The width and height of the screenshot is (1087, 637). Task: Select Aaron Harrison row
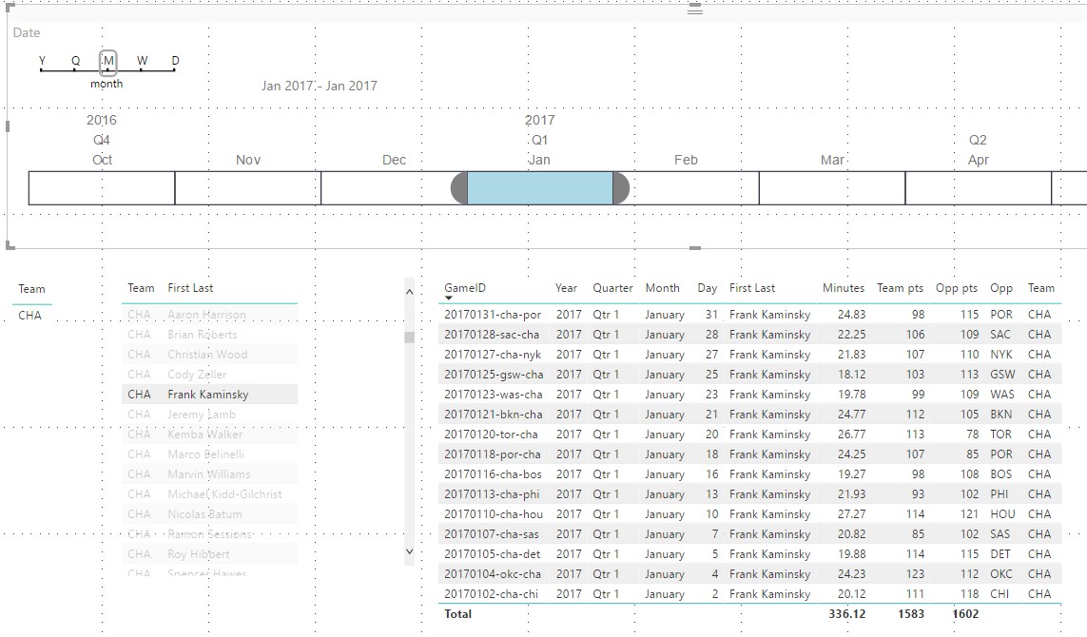210,315
